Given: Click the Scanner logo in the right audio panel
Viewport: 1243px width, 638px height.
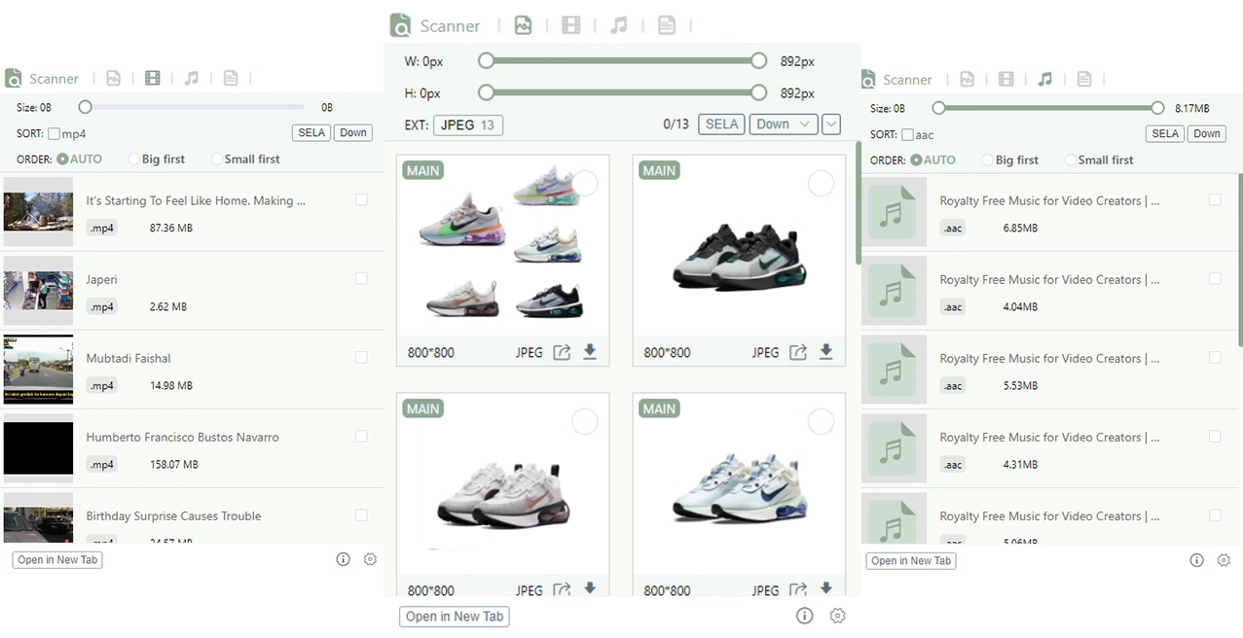Looking at the screenshot, I should click(x=867, y=80).
